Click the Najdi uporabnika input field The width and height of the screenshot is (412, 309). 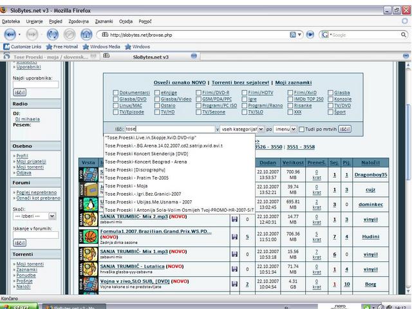36,84
